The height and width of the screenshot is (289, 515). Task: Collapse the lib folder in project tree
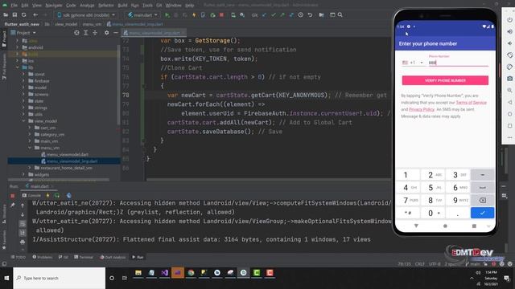click(18, 67)
